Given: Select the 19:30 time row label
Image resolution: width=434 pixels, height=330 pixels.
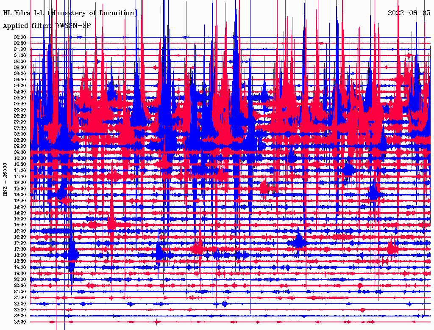Looking at the screenshot, I should 20,274.
